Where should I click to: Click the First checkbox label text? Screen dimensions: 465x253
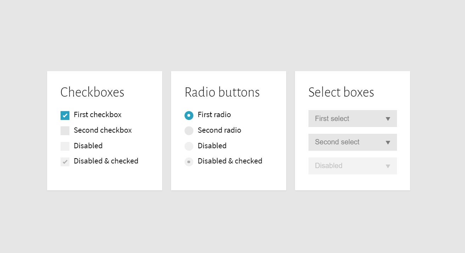tap(97, 115)
